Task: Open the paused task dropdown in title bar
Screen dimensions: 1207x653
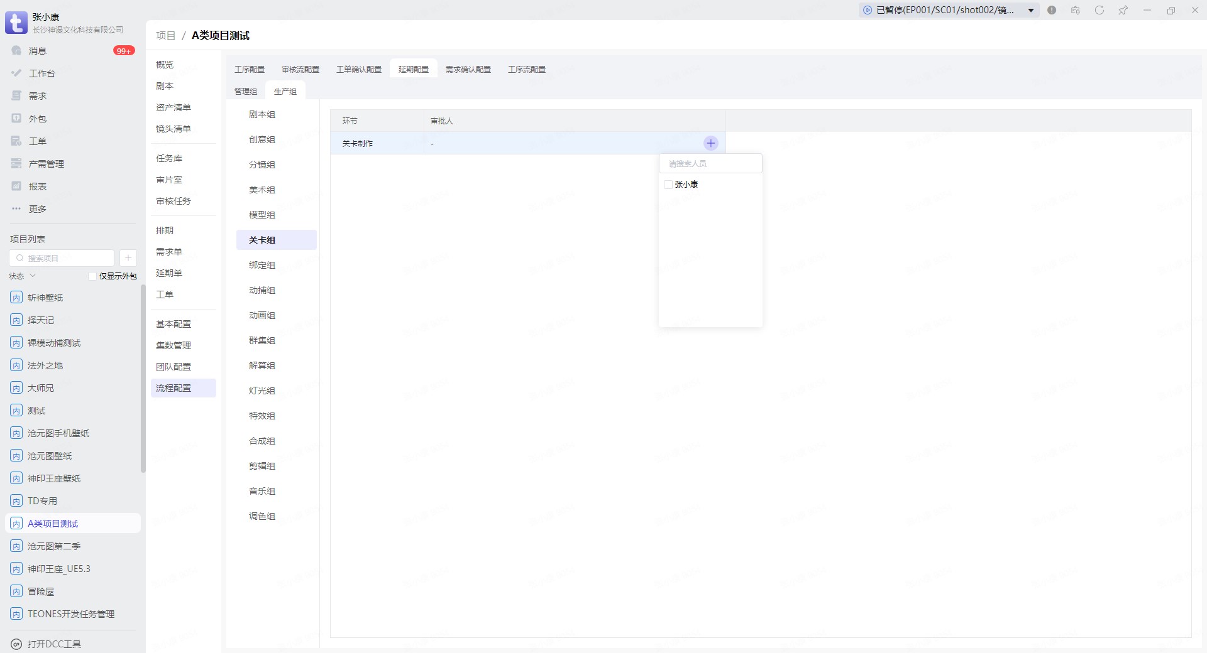Action: tap(1030, 10)
